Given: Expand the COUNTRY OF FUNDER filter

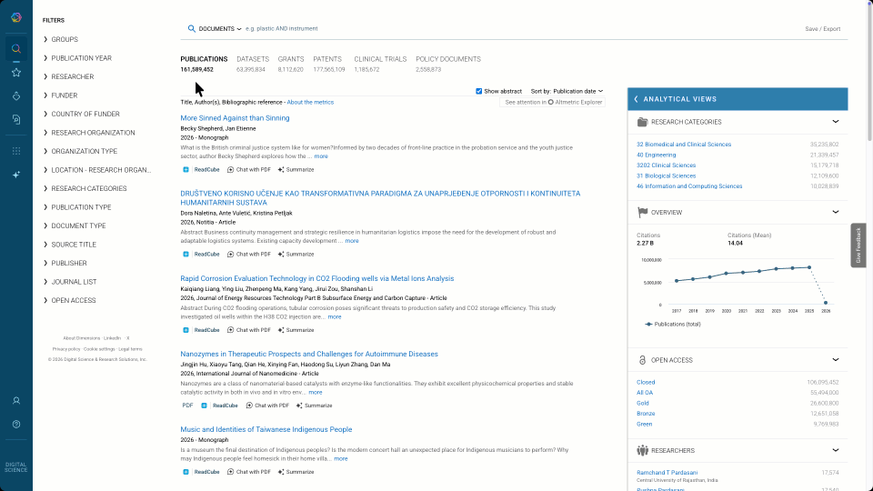Looking at the screenshot, I should click(x=81, y=115).
